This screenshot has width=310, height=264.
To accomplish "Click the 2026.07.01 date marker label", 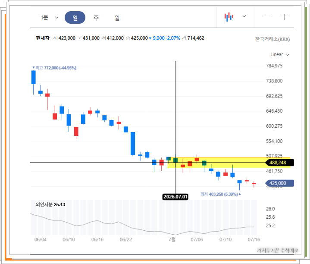I will [x=175, y=197].
